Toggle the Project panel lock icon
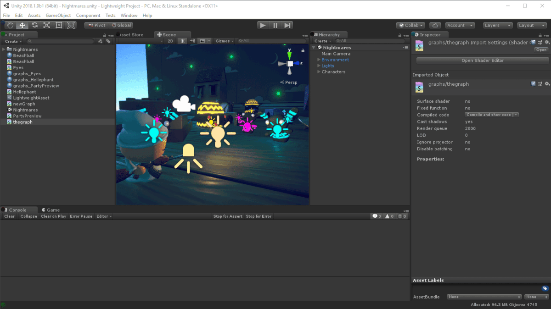Viewport: 551px width, 309px height. tap(105, 35)
